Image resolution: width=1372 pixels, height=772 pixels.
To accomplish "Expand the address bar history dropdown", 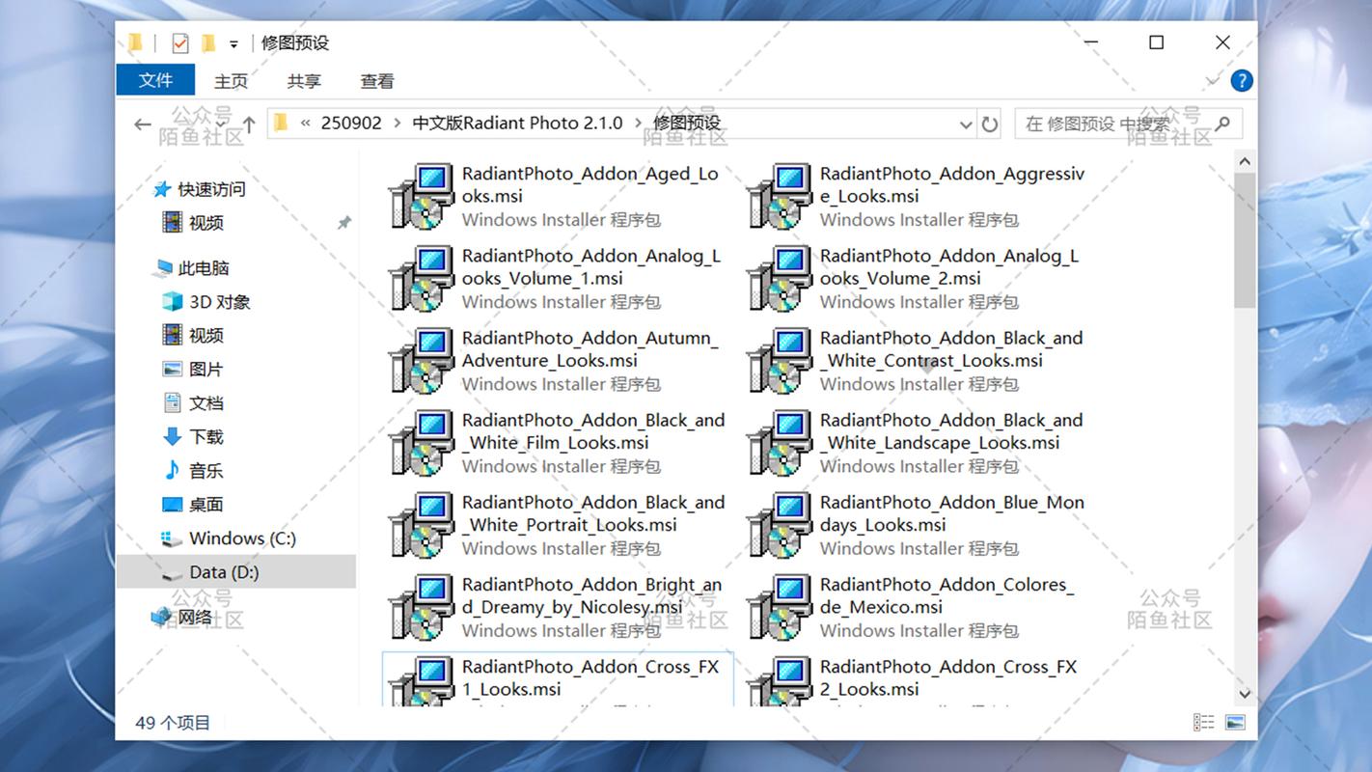I will click(966, 124).
